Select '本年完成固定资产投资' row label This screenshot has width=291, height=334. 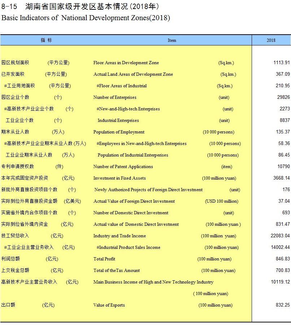[x=24, y=178]
